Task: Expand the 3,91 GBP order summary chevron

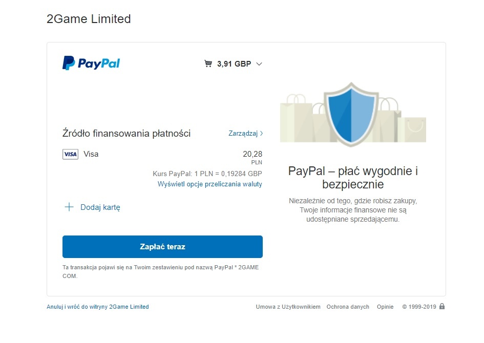Action: (x=259, y=64)
